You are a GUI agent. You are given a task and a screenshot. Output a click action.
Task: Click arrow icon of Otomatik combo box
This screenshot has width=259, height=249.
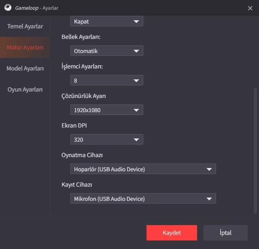pos(136,51)
